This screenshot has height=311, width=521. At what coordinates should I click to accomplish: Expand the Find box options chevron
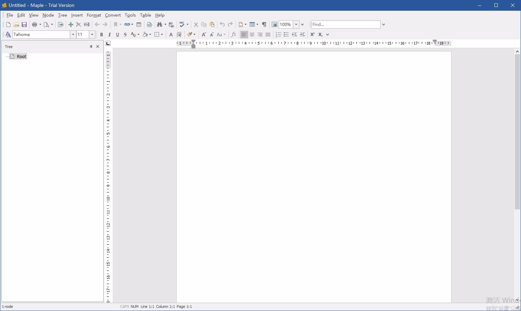383,25
